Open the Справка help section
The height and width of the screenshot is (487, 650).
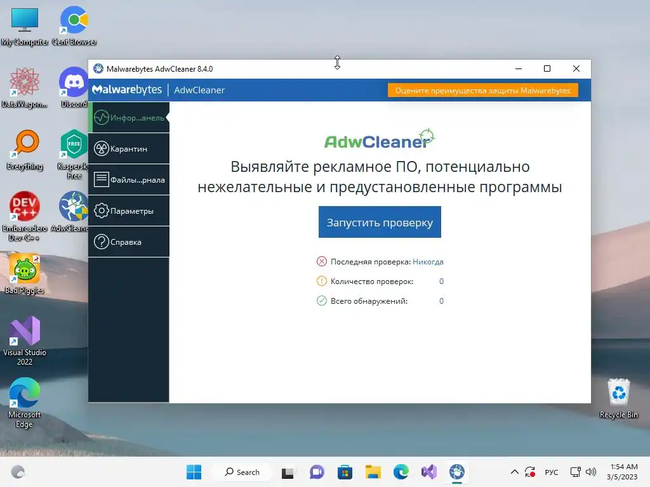click(x=129, y=242)
